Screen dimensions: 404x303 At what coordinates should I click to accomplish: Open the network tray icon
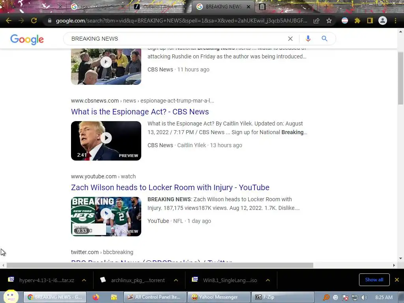pos(355,297)
